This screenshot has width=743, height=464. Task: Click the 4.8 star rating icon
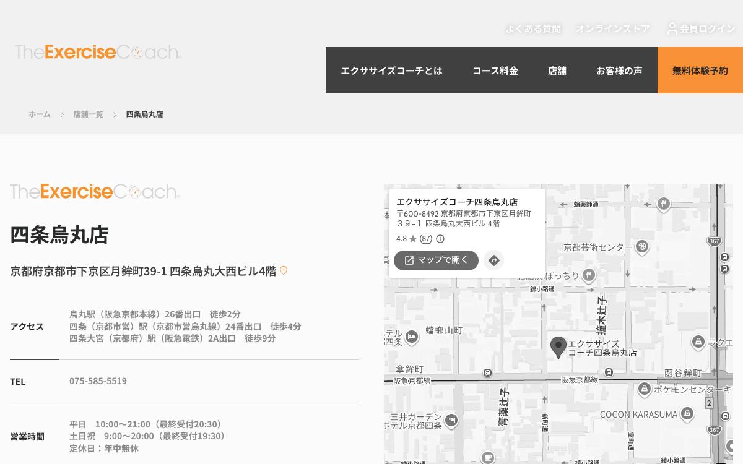413,239
